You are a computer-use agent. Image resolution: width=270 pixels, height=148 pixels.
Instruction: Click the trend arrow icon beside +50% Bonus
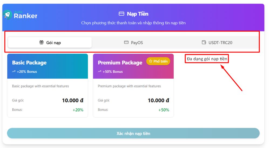tap(100, 71)
